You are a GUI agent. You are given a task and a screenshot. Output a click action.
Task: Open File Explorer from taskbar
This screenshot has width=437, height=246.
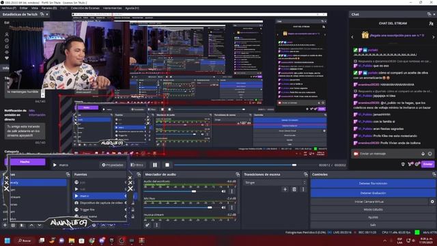tap(72, 241)
